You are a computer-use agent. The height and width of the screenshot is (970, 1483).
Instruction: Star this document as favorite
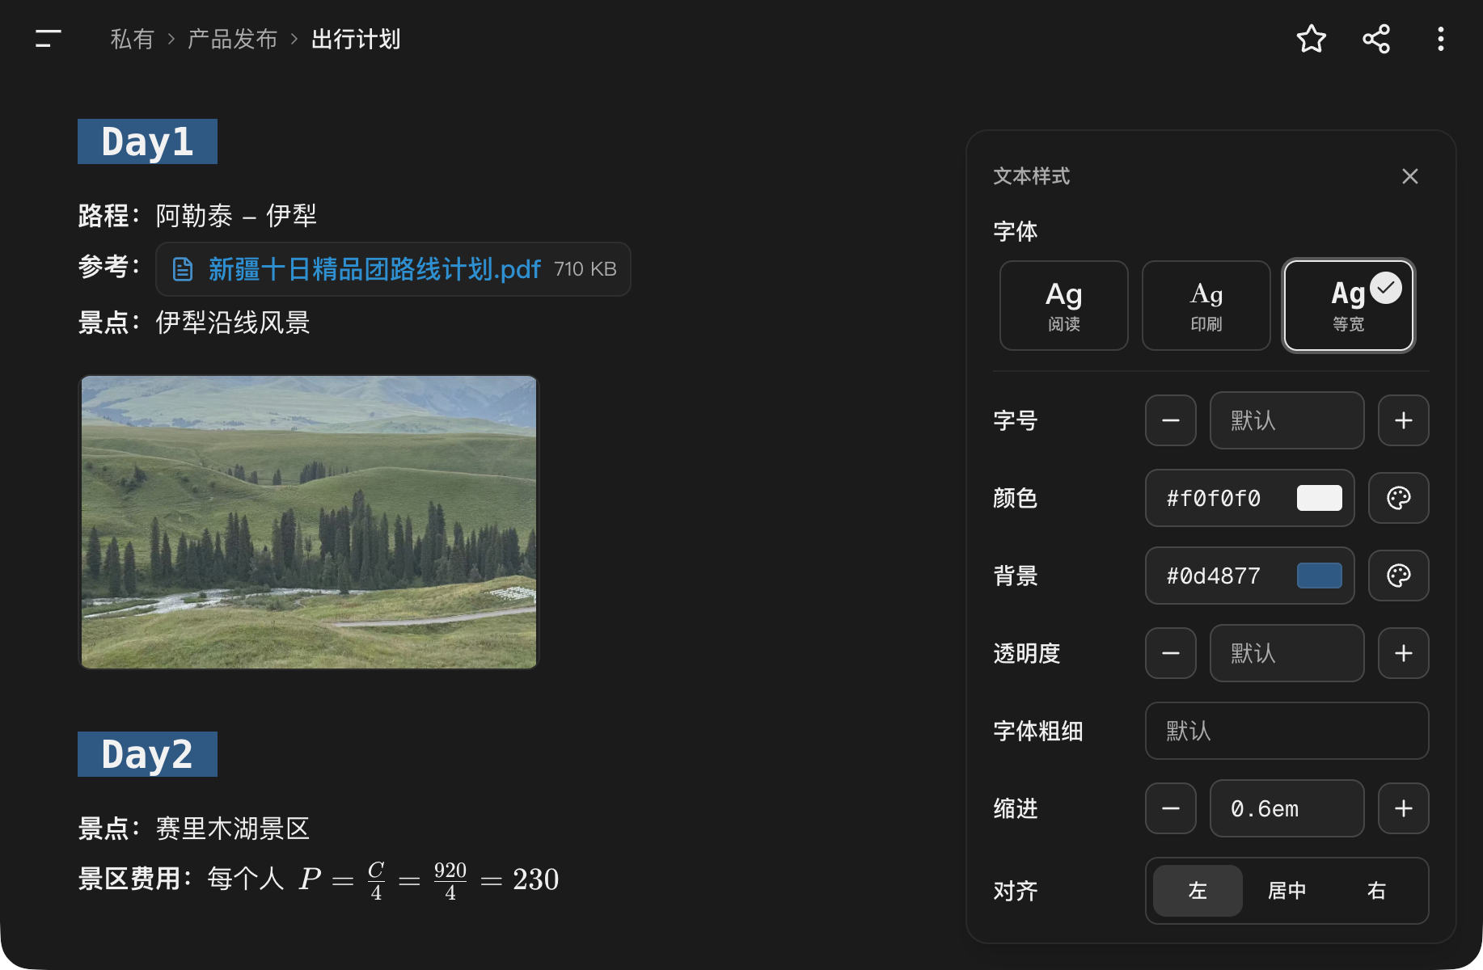pyautogui.click(x=1312, y=39)
